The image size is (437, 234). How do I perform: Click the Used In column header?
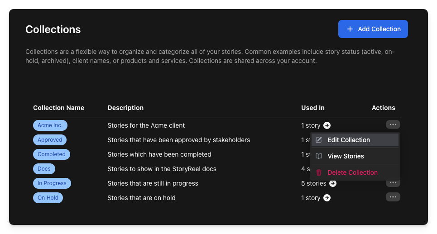click(x=313, y=108)
